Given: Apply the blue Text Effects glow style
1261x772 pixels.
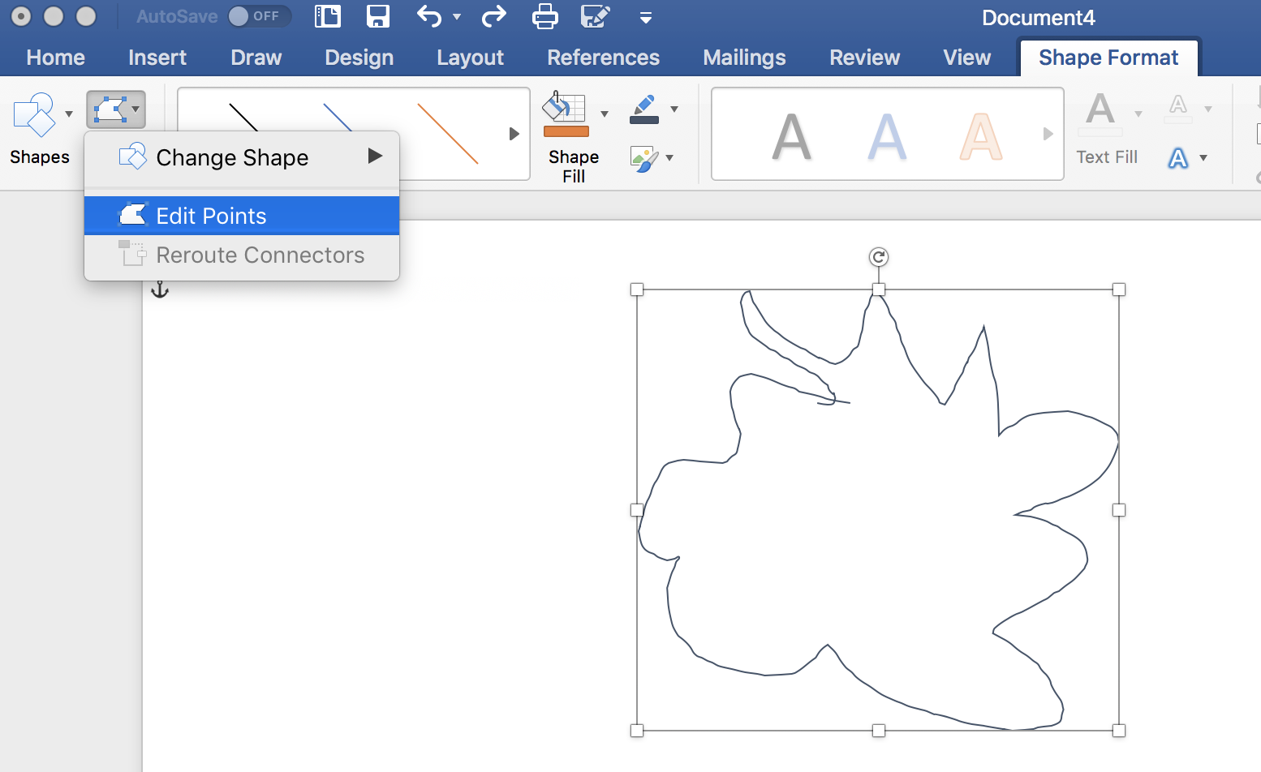Looking at the screenshot, I should [1178, 159].
